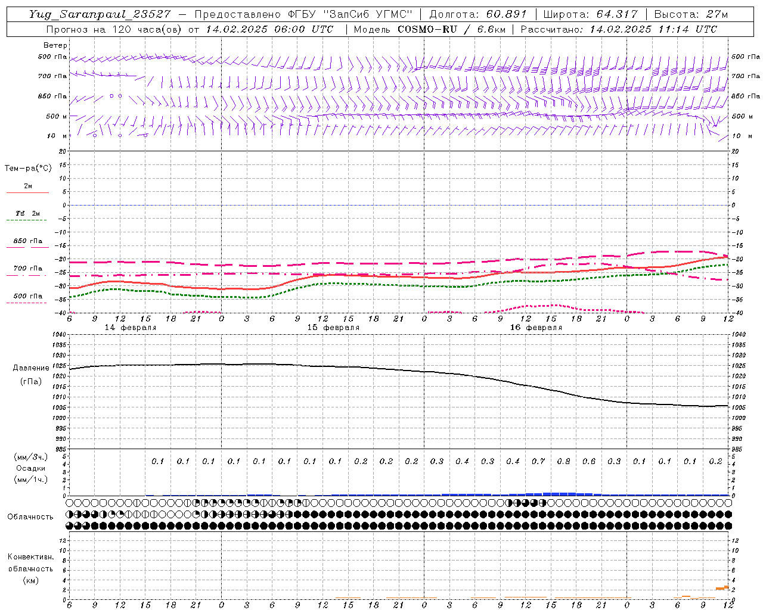Select the Тем-ра(°C) temperature panel label
The image size is (763, 610).
[x=28, y=169]
